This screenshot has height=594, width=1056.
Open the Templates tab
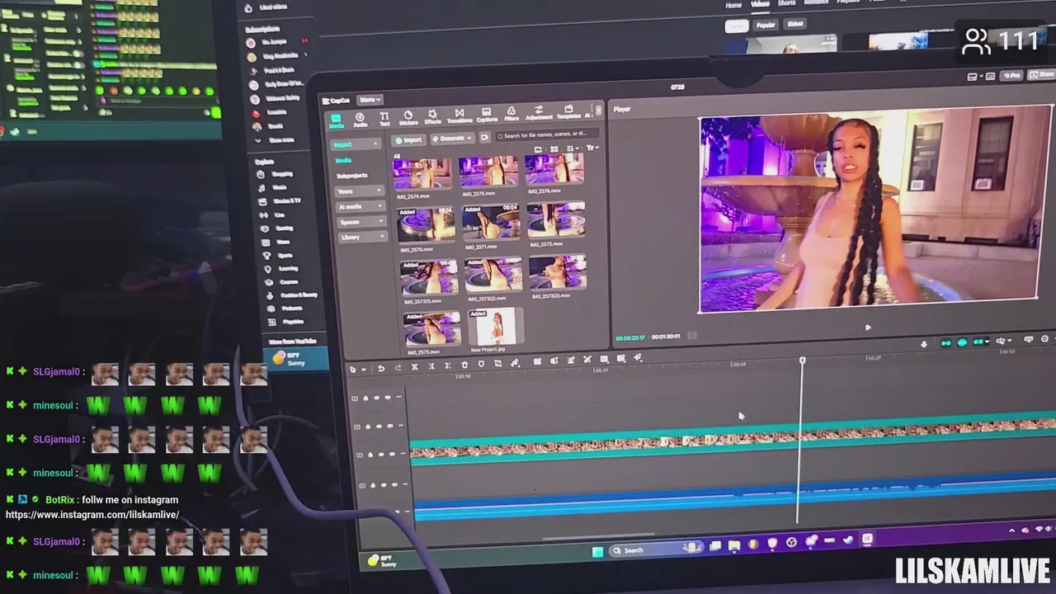(x=568, y=112)
